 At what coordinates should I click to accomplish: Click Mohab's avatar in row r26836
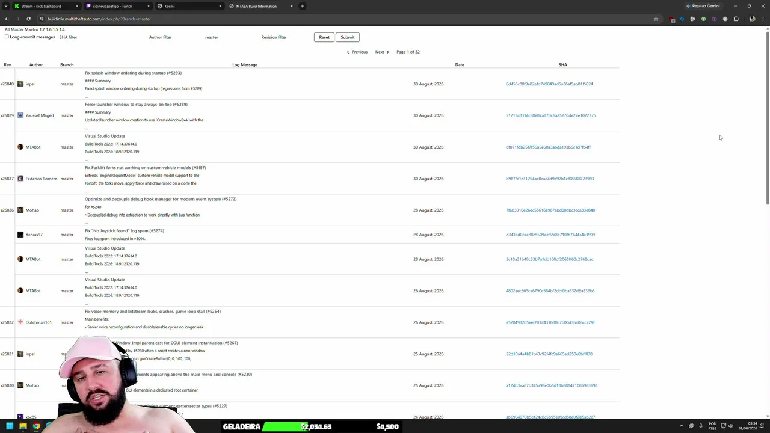pyautogui.click(x=20, y=210)
